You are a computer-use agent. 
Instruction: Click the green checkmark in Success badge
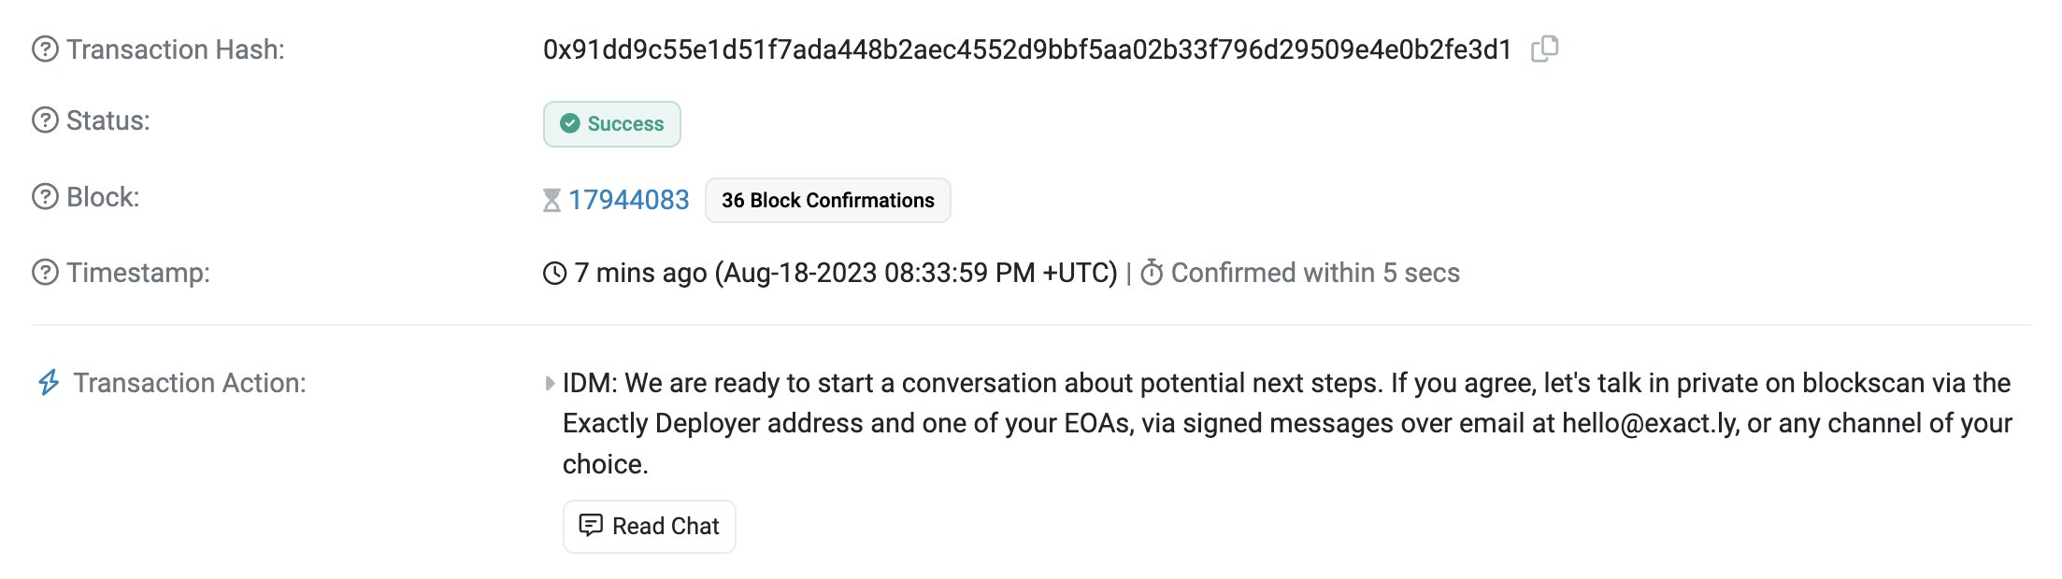tap(570, 123)
